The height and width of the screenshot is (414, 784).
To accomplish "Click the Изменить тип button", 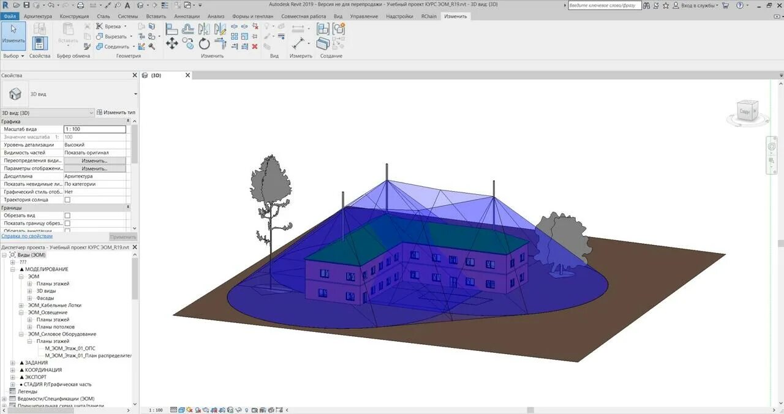I will pos(116,113).
